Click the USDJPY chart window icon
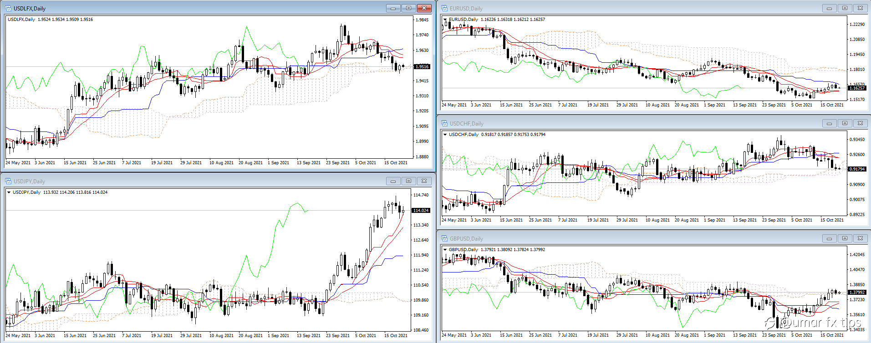Image resolution: width=871 pixels, height=343 pixels. point(8,181)
